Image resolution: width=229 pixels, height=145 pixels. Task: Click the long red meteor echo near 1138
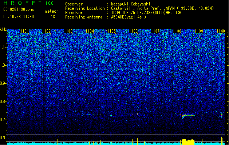point(188,116)
